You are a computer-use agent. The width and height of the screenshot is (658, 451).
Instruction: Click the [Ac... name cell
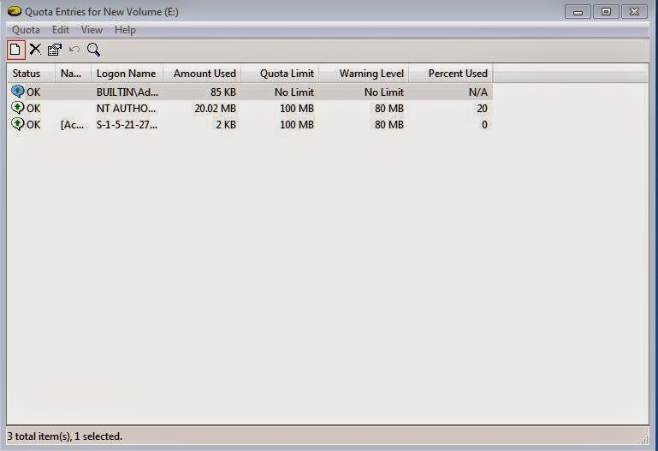click(x=72, y=125)
